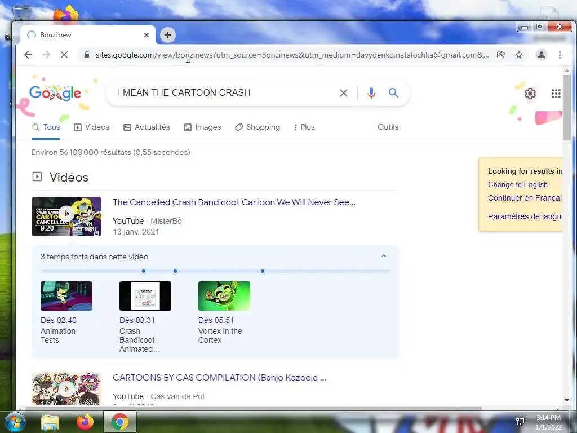Open Animation Tests moment thumbnail
Image resolution: width=577 pixels, height=433 pixels.
[x=66, y=296]
